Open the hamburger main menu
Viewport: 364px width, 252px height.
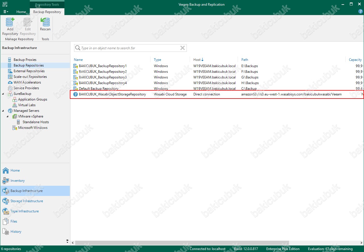[x=6, y=12]
